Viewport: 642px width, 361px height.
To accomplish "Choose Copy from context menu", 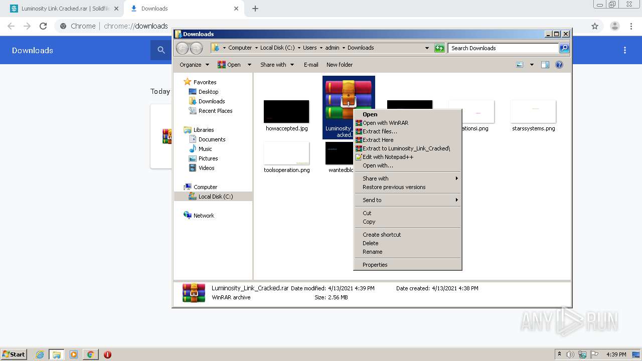I will (x=407, y=222).
